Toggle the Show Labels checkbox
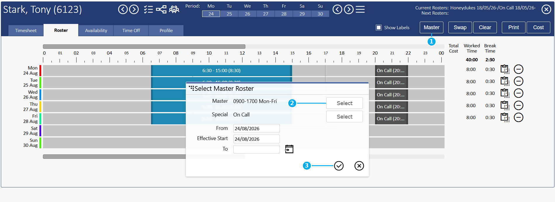 pos(379,28)
